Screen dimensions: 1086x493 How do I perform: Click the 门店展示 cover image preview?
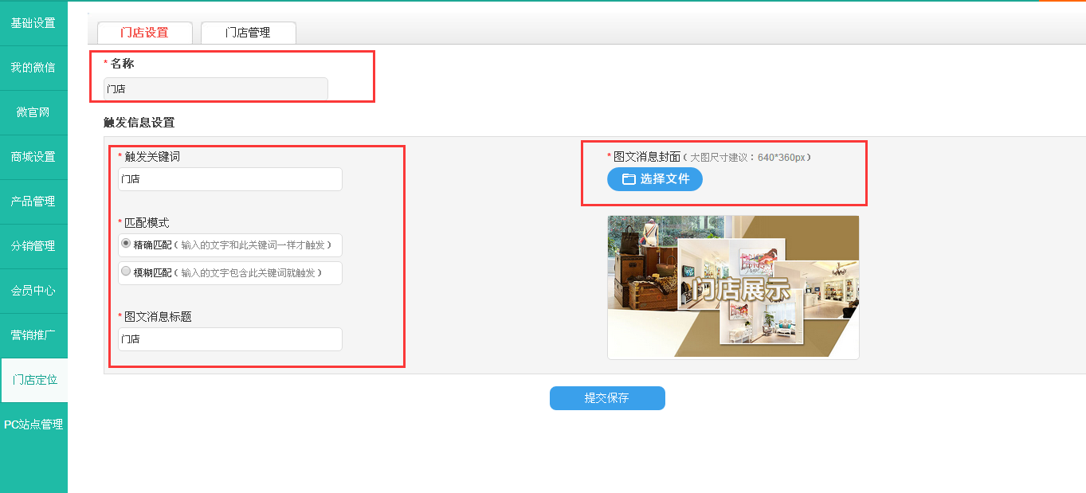tap(733, 287)
